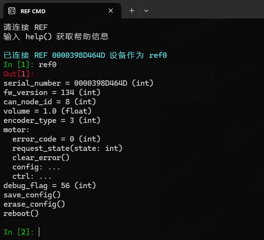Click the erase_config() text
Viewport: 264px width, 240px height.
coord(34,204)
